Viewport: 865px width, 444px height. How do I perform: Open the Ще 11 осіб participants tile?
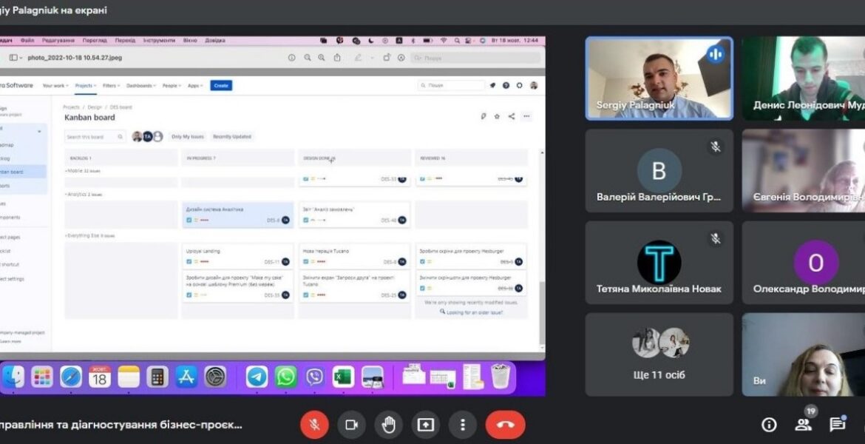coord(659,354)
